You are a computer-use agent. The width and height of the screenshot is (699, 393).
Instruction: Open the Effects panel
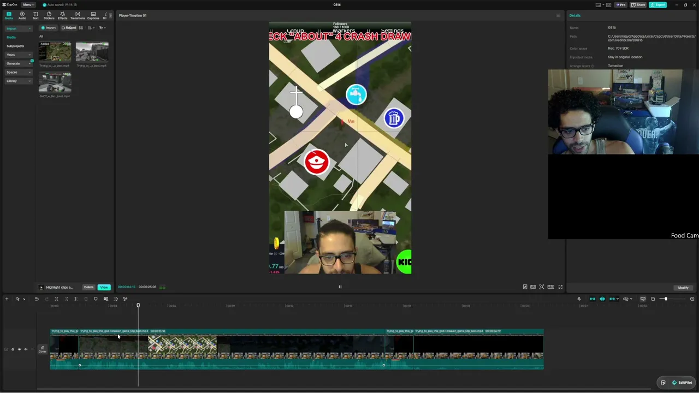pyautogui.click(x=62, y=15)
